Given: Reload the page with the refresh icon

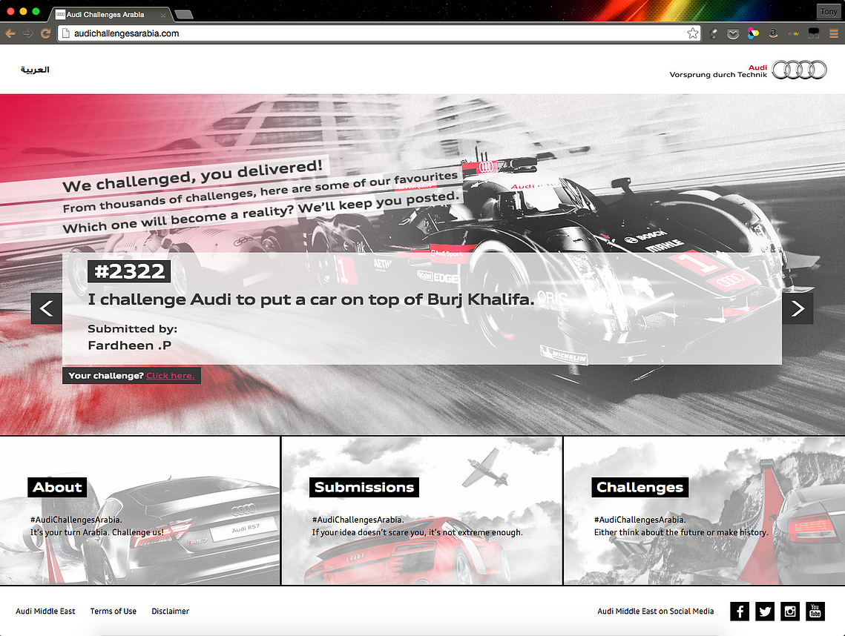Looking at the screenshot, I should click(x=46, y=33).
